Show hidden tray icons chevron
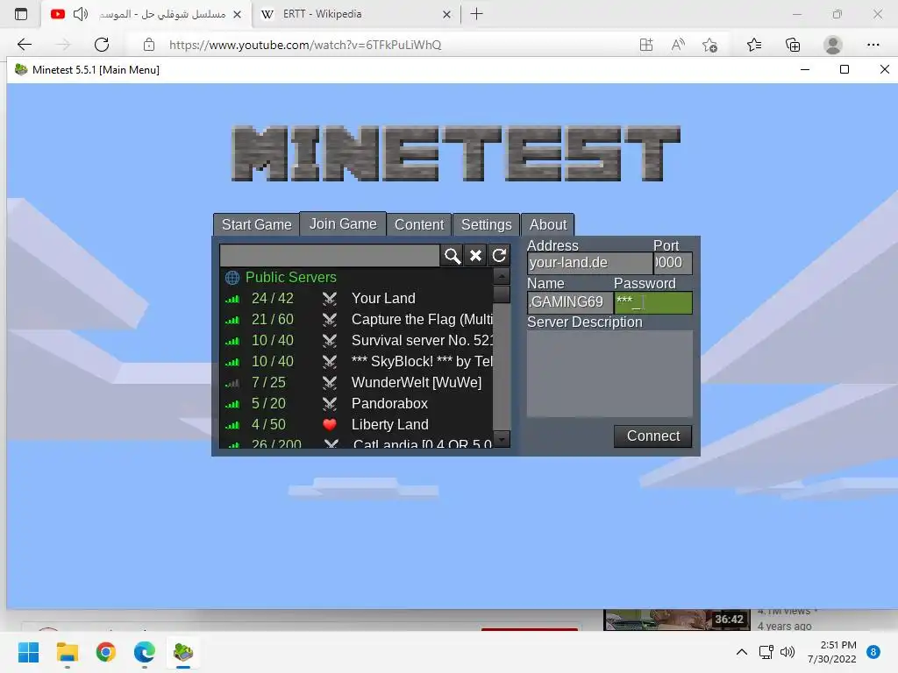The image size is (898, 673). click(x=742, y=652)
